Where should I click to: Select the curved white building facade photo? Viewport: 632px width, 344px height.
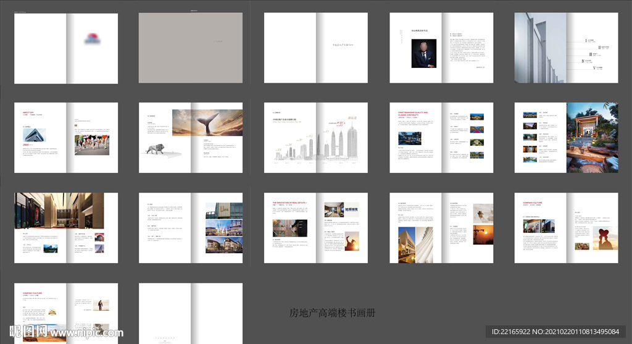pyautogui.click(x=425, y=245)
